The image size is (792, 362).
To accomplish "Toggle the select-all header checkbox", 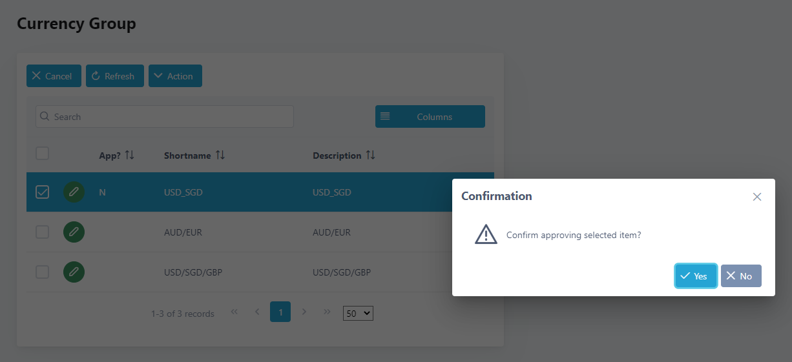I will (42, 154).
